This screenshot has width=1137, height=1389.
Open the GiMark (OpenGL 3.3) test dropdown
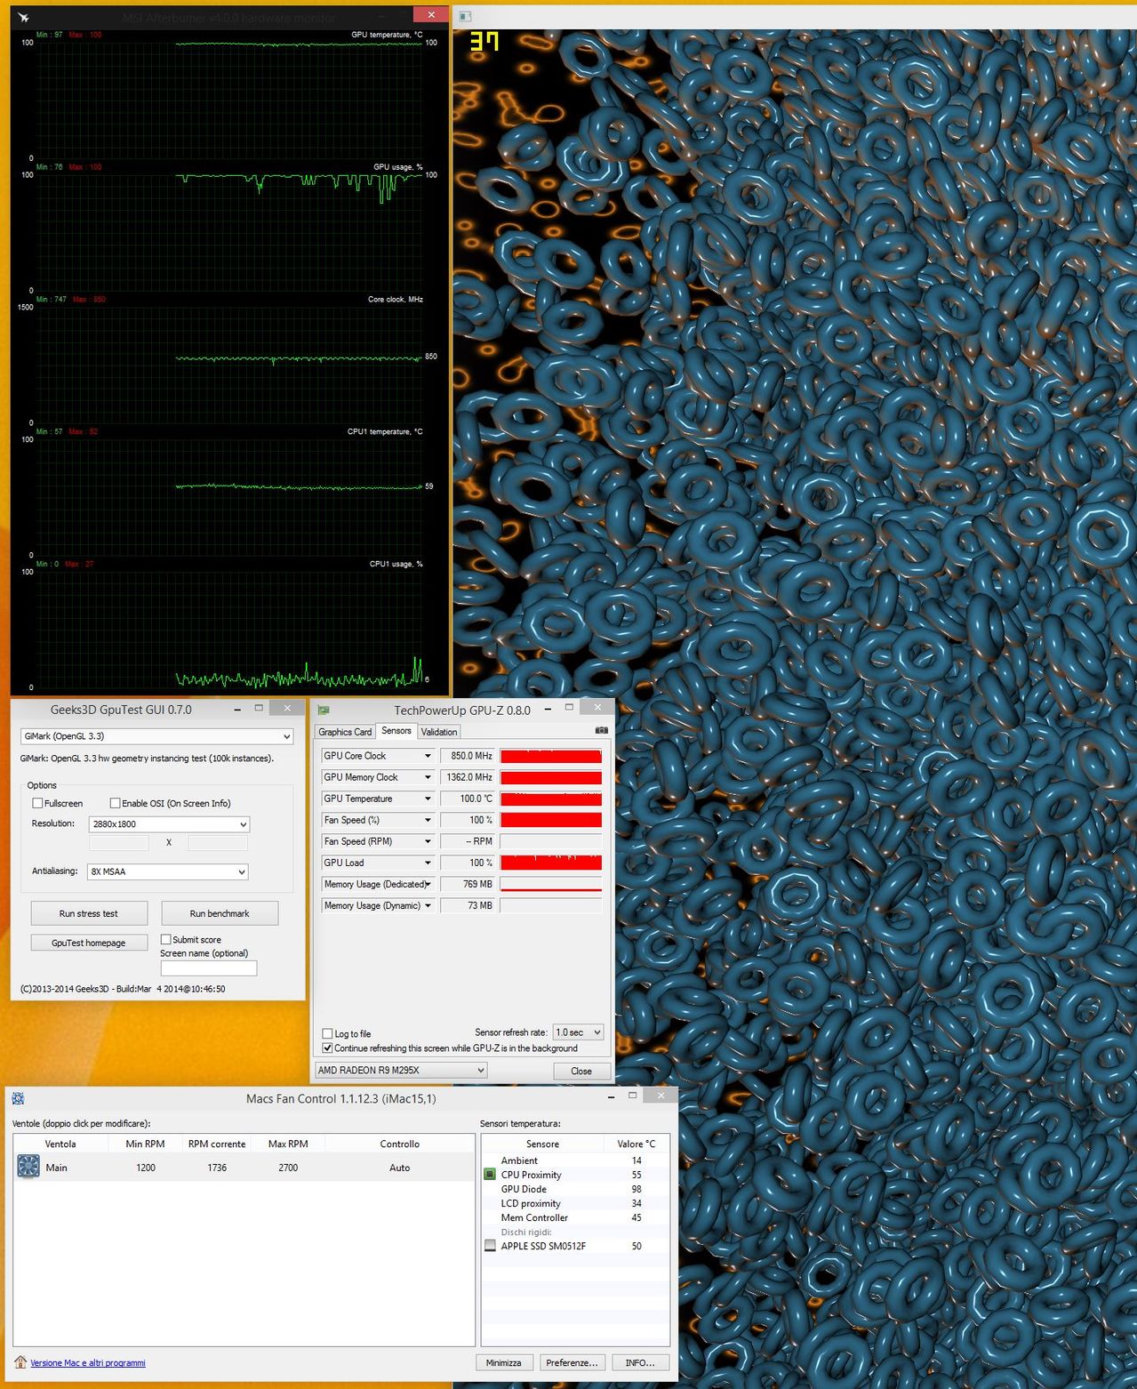156,736
